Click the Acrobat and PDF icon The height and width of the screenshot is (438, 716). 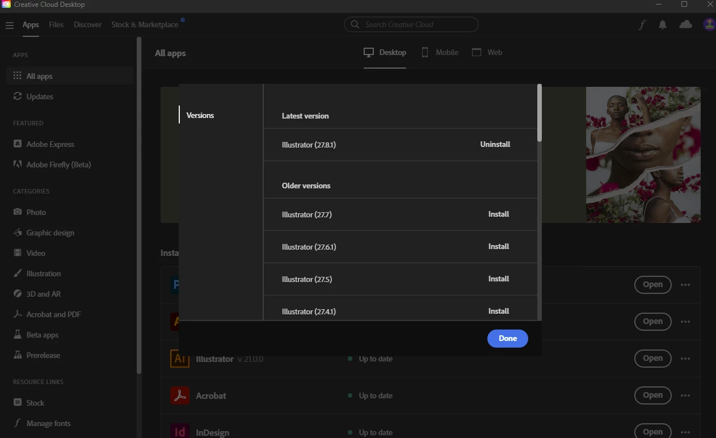(x=18, y=314)
